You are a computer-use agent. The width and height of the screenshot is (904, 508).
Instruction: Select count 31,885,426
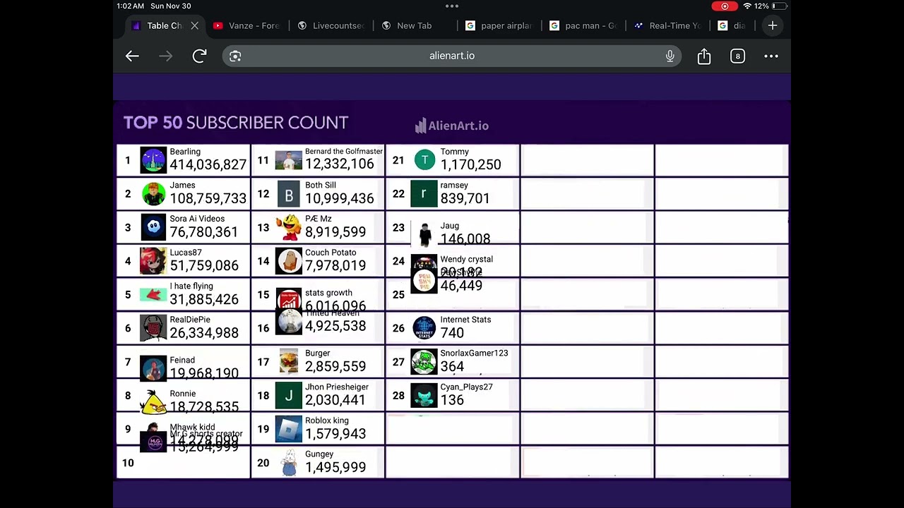[203, 300]
